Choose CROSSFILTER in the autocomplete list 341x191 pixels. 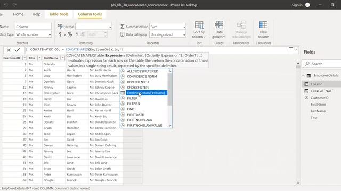pos(137,88)
